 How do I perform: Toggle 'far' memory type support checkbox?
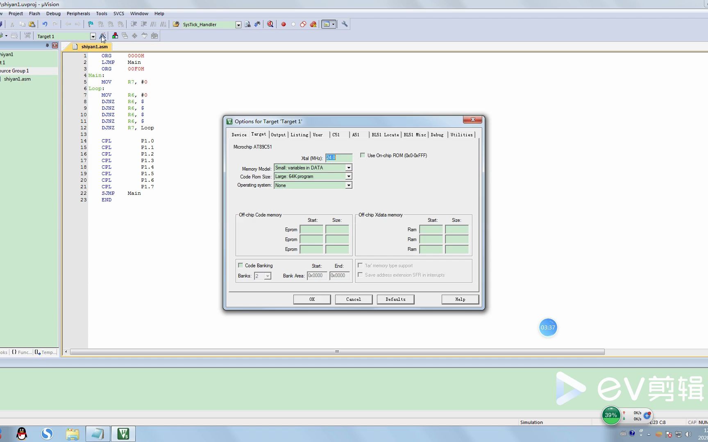click(360, 265)
